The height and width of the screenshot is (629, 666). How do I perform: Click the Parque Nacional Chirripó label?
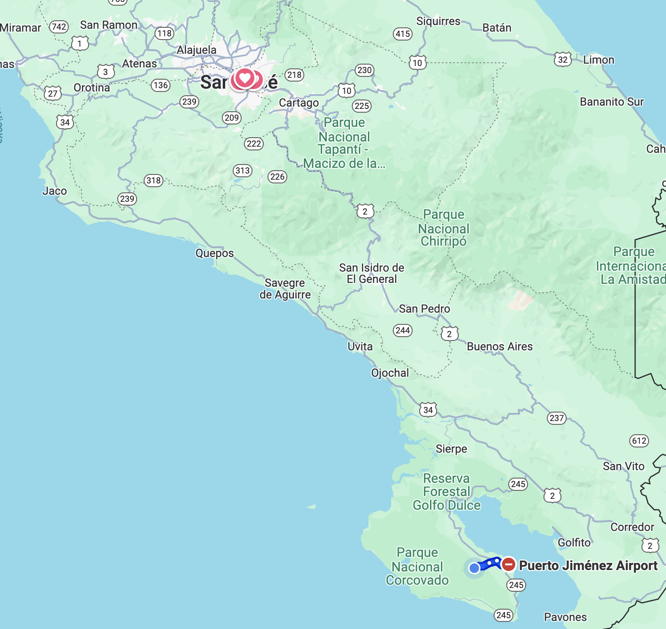coord(444,228)
